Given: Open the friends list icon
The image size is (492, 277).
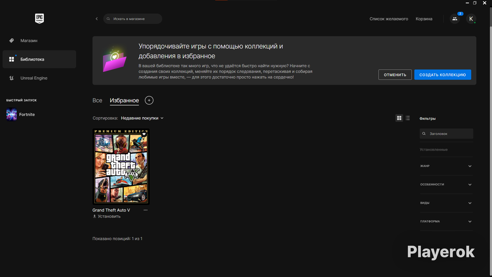Looking at the screenshot, I should pos(455,19).
